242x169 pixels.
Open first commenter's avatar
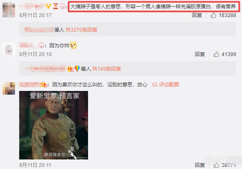[9, 10]
